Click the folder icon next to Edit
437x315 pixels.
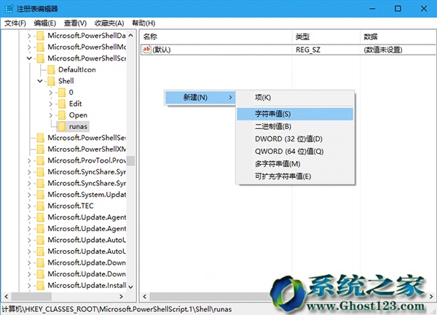click(62, 104)
